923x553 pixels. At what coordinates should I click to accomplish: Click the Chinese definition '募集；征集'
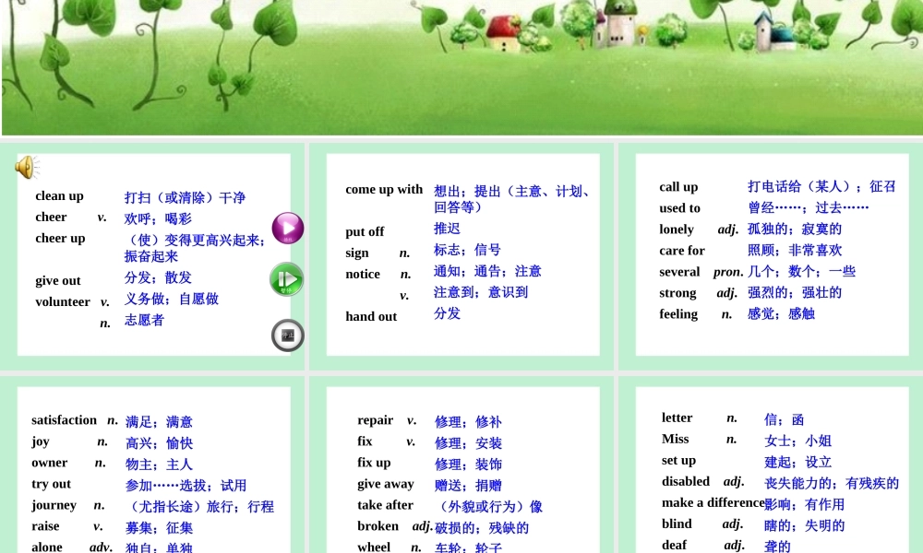click(x=159, y=528)
